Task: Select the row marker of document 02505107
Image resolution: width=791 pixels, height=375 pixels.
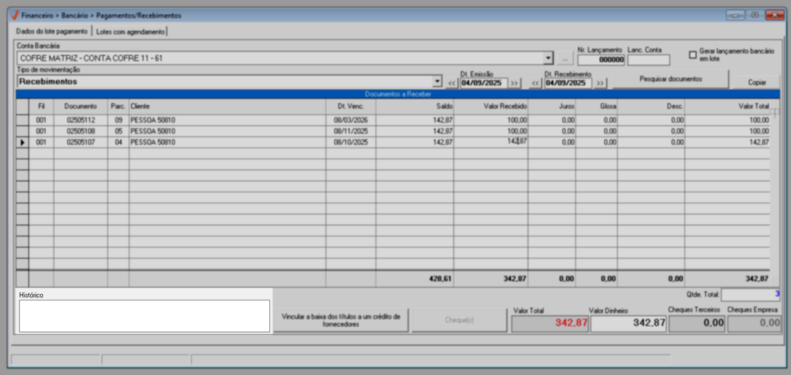Action: (22, 142)
